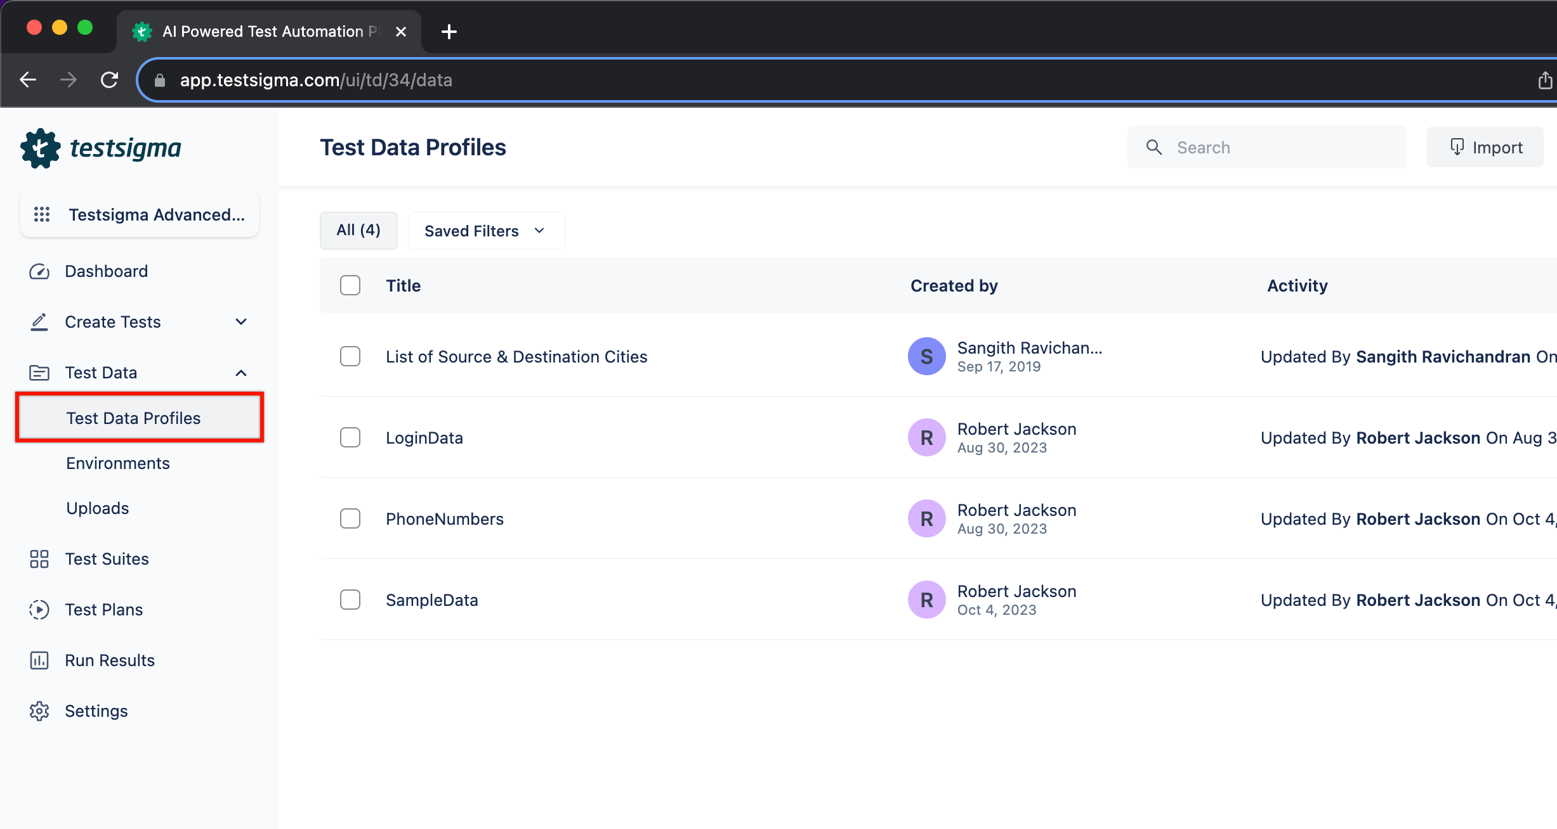Image resolution: width=1557 pixels, height=829 pixels.
Task: Click the R avatar in SampleData row
Action: click(927, 600)
